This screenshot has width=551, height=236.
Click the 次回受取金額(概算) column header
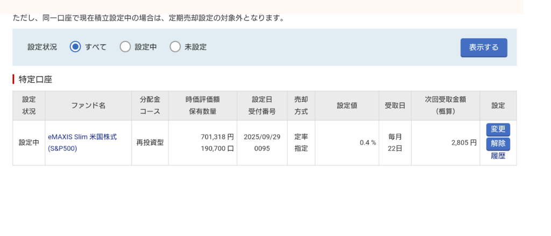[x=445, y=105]
